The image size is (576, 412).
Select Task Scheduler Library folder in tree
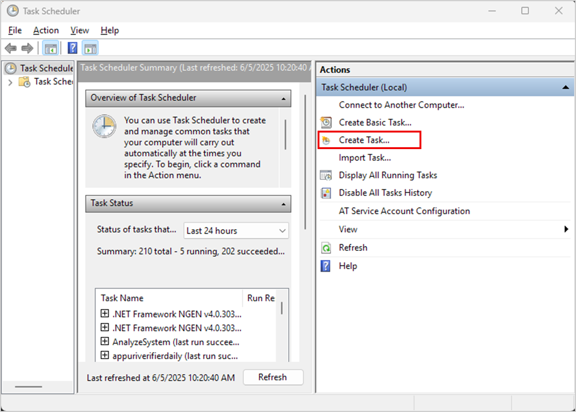46,82
